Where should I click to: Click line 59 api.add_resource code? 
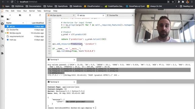pos(74,44)
